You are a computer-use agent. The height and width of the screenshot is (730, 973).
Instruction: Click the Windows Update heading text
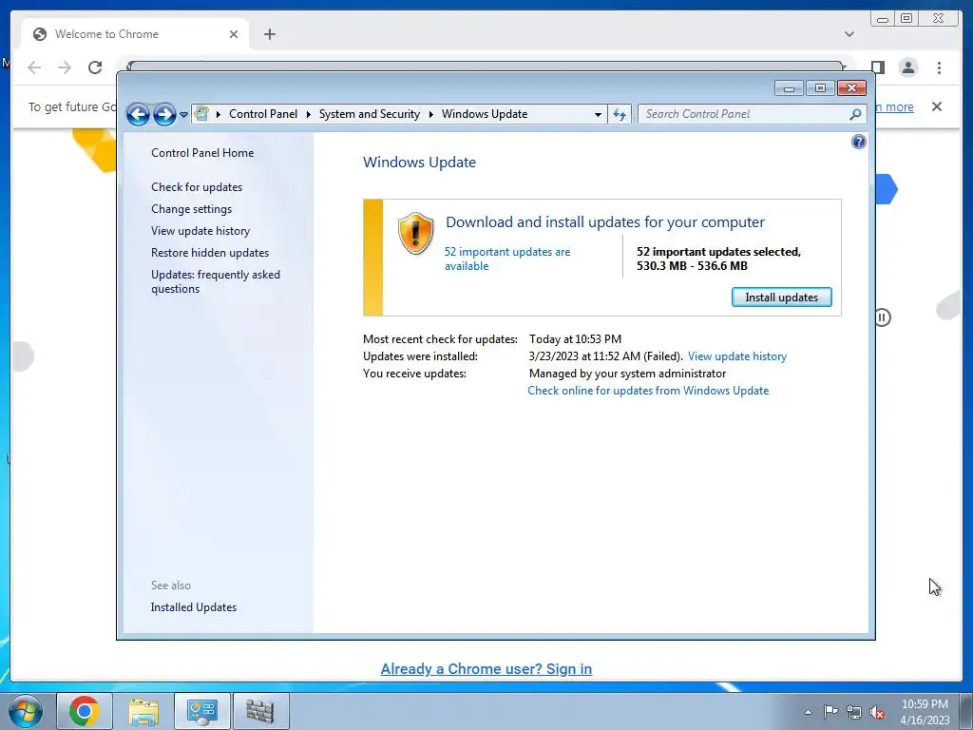(x=419, y=162)
